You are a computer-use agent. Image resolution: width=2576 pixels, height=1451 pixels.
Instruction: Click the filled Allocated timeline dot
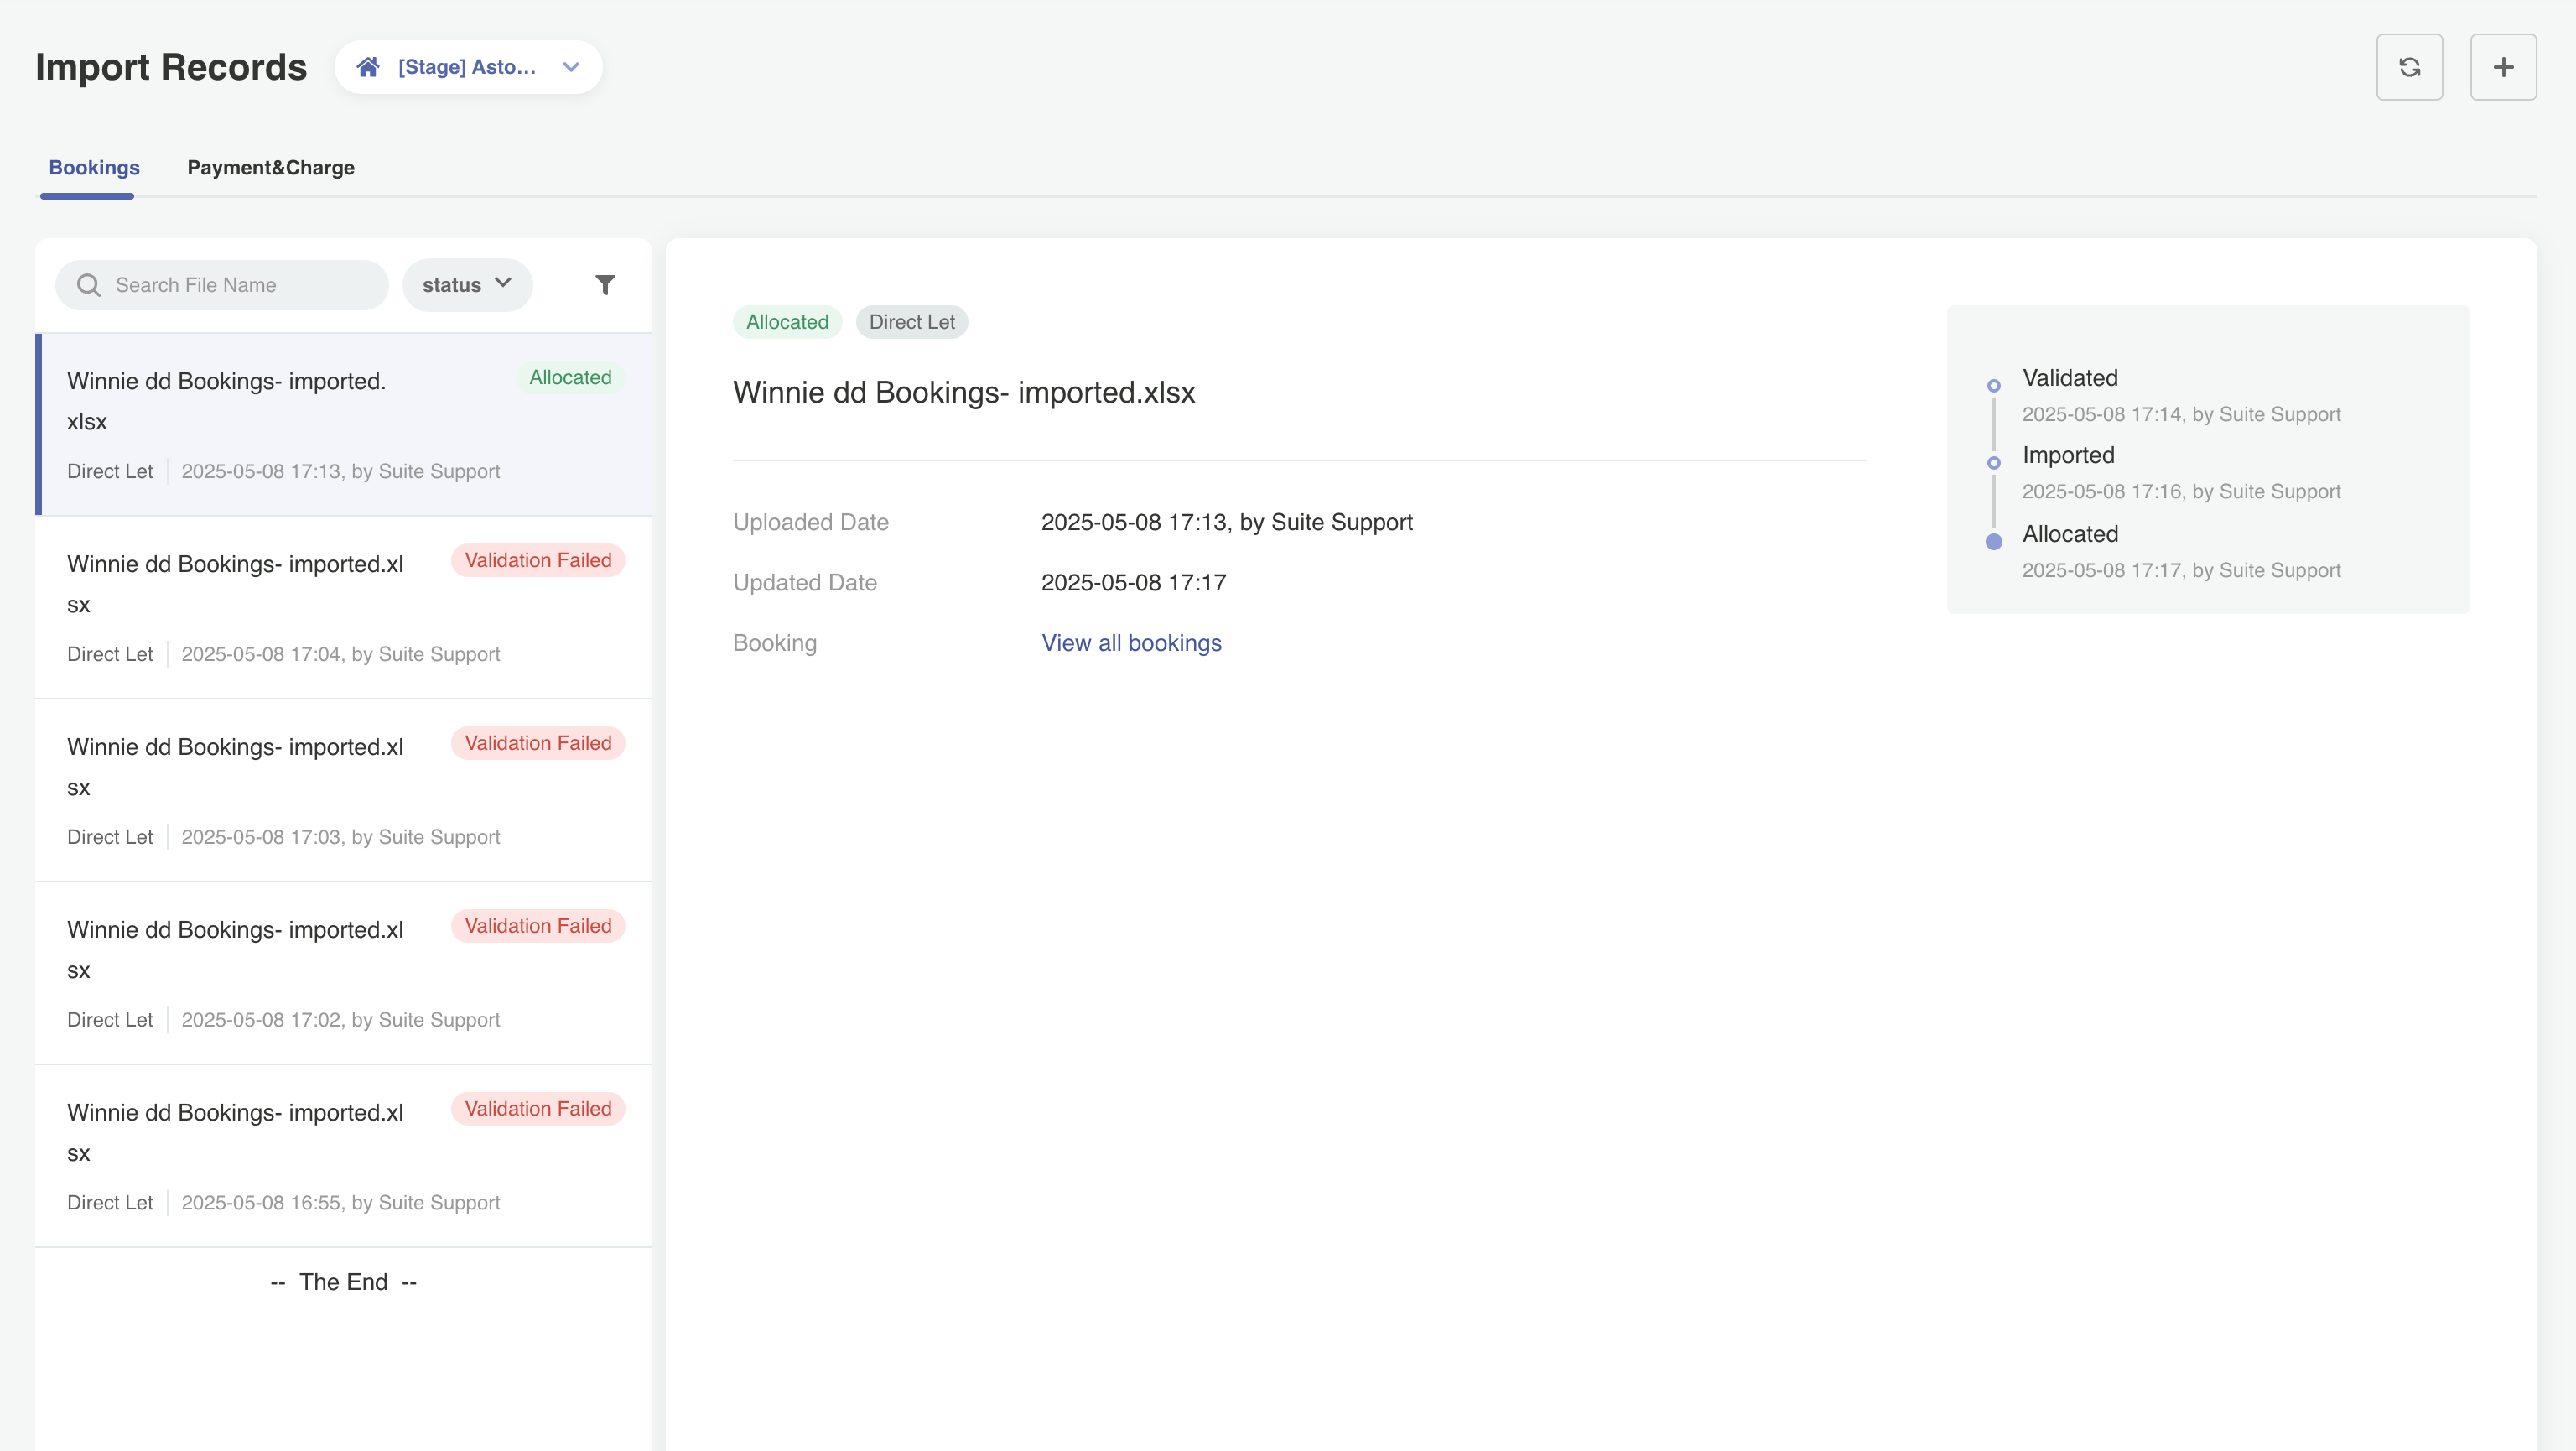coord(1993,542)
